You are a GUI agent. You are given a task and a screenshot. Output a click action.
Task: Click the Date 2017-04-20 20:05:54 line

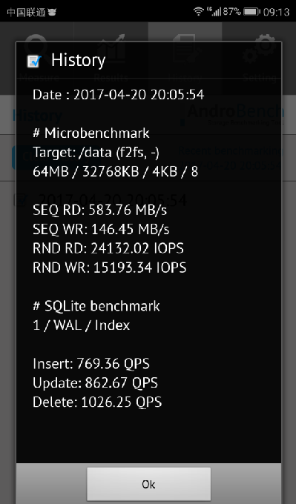(119, 95)
